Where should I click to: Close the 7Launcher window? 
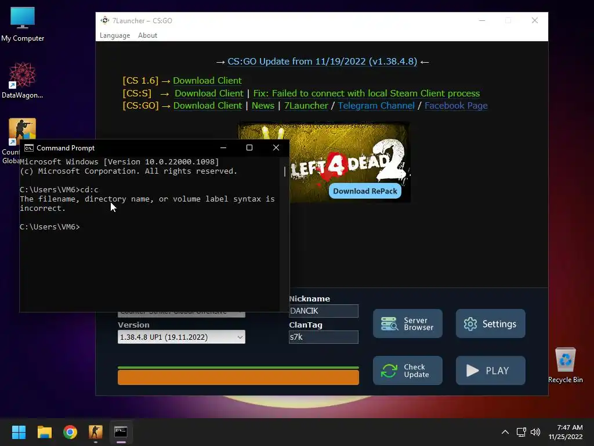pos(534,20)
